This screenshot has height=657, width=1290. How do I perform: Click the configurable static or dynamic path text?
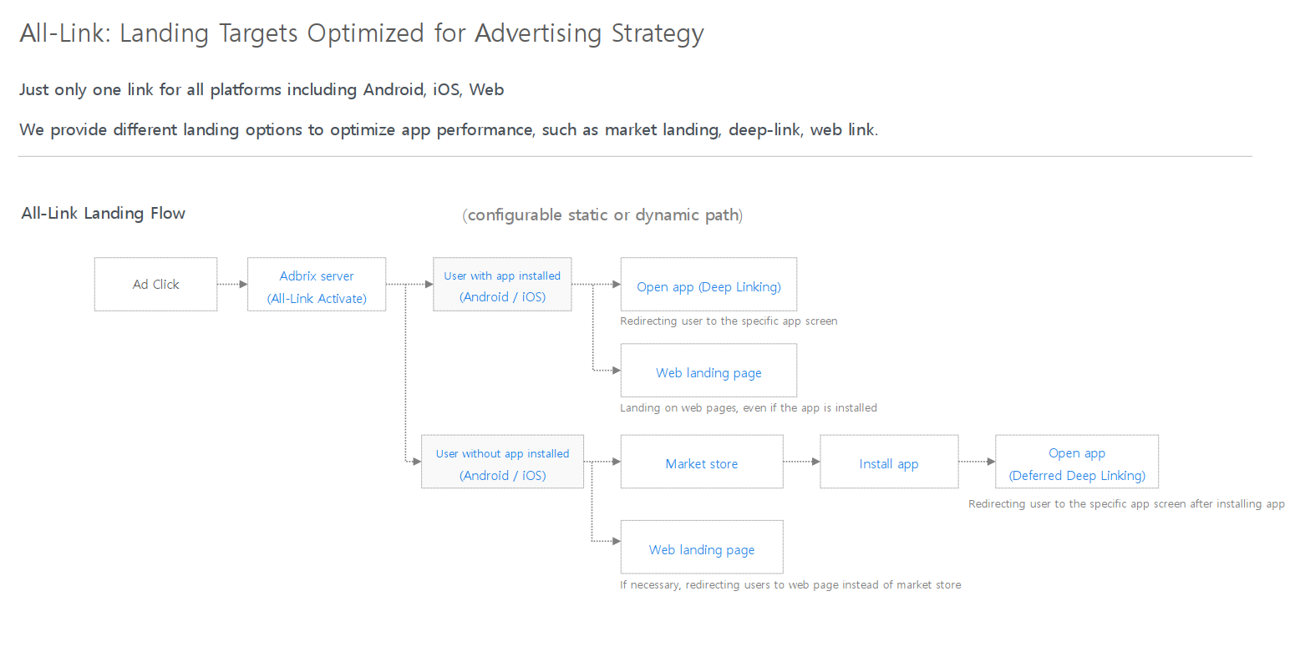coord(602,215)
